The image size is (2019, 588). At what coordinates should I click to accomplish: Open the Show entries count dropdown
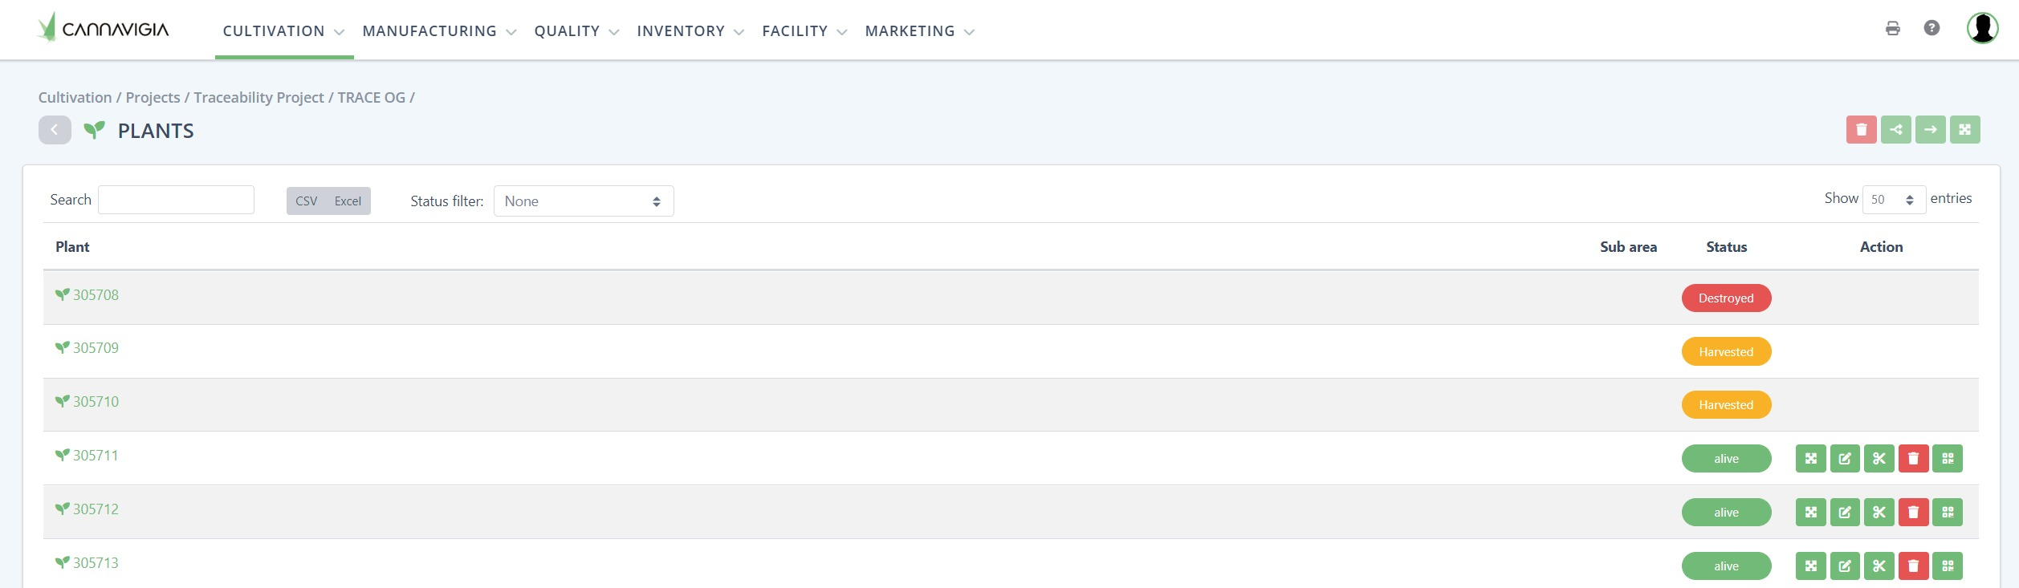pos(1893,200)
